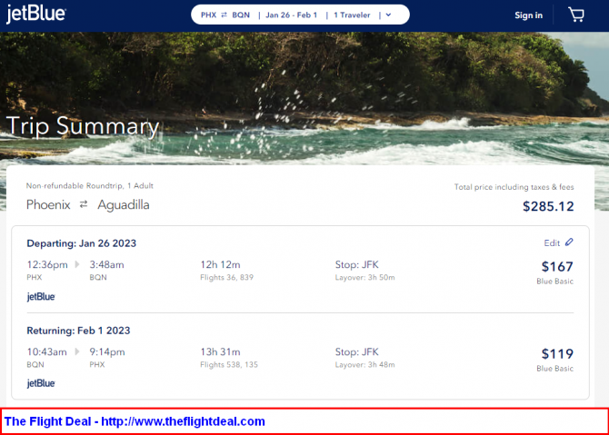Screen dimensions: 609x435
Task: Open the shopping cart icon
Action: (576, 15)
